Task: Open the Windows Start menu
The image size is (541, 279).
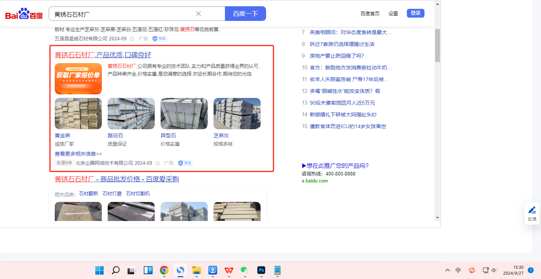Action: pos(99,271)
